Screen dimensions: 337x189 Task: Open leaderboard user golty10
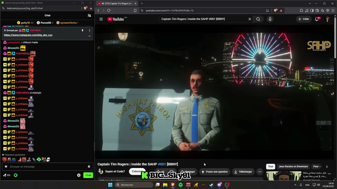(25, 23)
